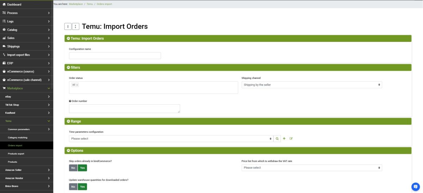Open the Shipping channel dropdown
This screenshot has width=423, height=193.
312,85
